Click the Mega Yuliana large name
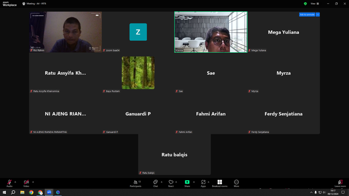 click(284, 32)
